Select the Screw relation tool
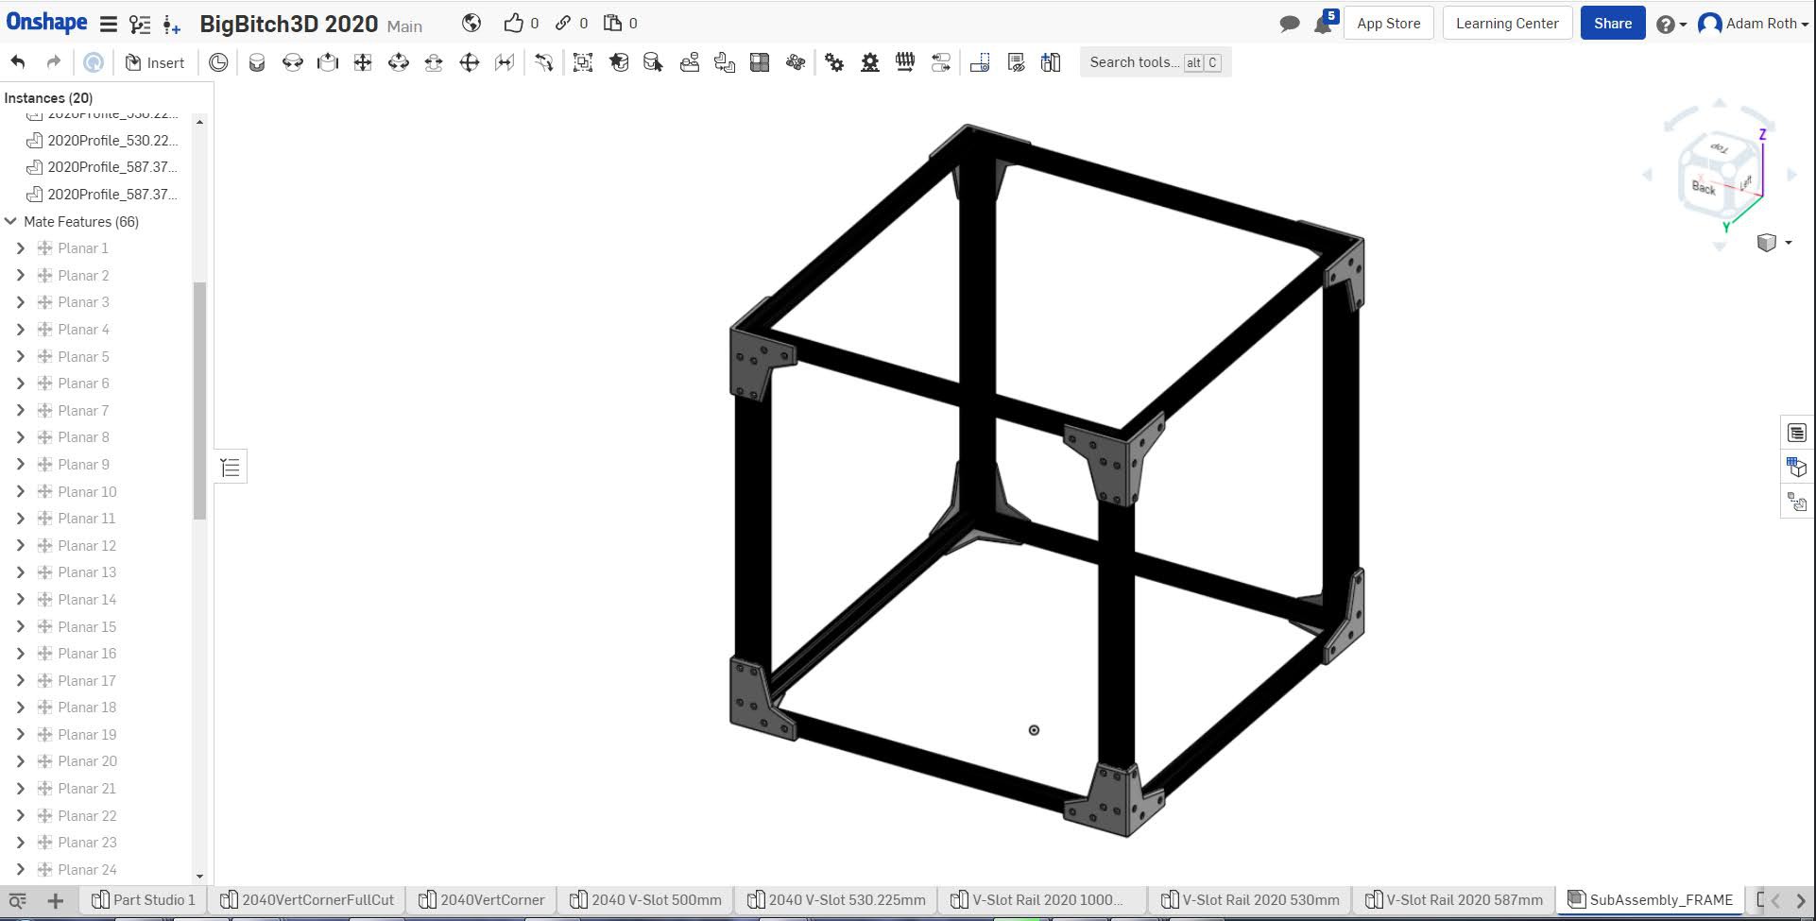 [x=905, y=62]
